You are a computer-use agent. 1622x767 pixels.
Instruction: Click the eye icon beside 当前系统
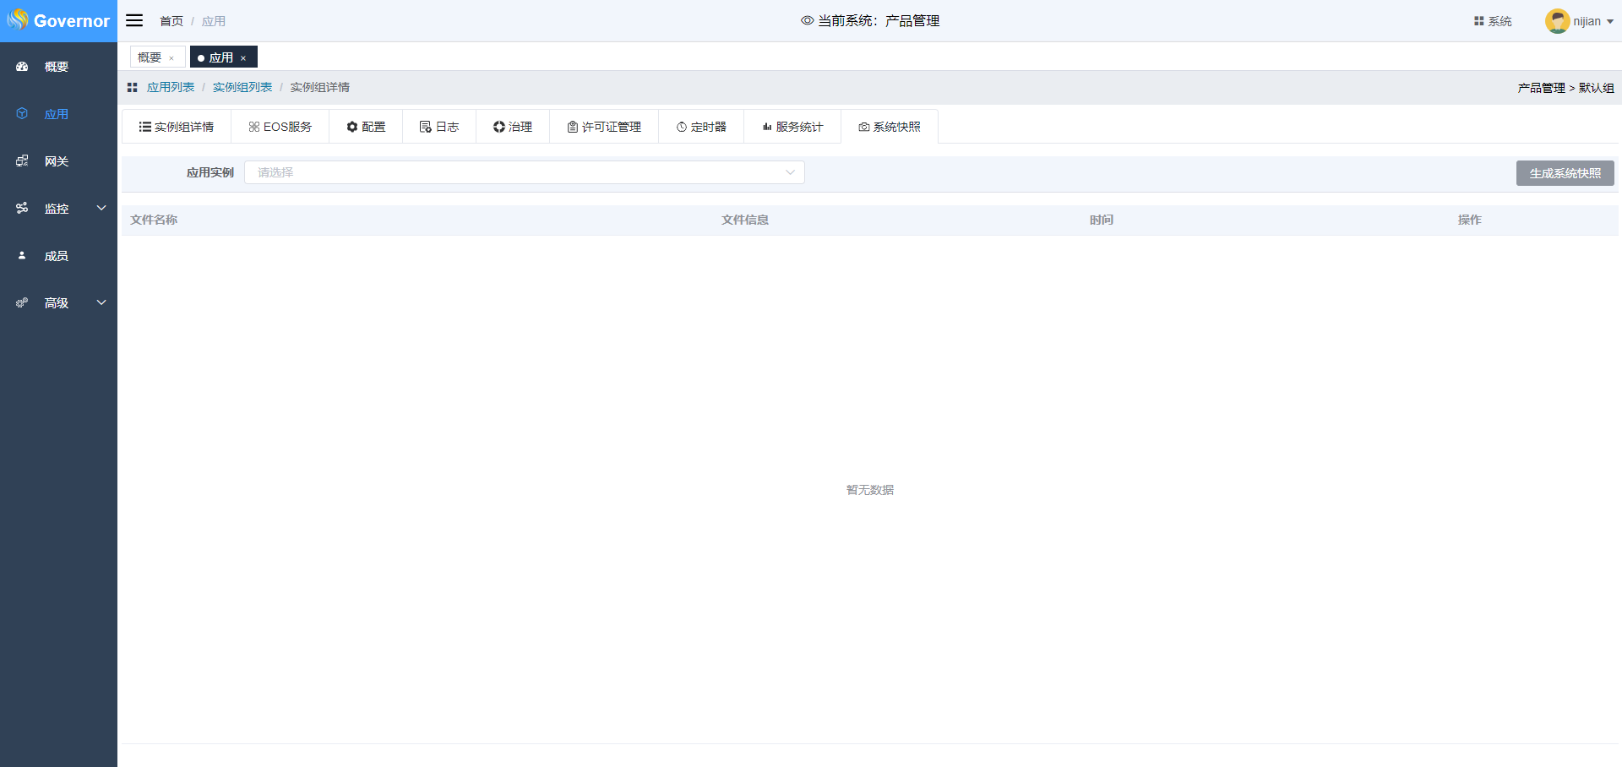click(807, 20)
